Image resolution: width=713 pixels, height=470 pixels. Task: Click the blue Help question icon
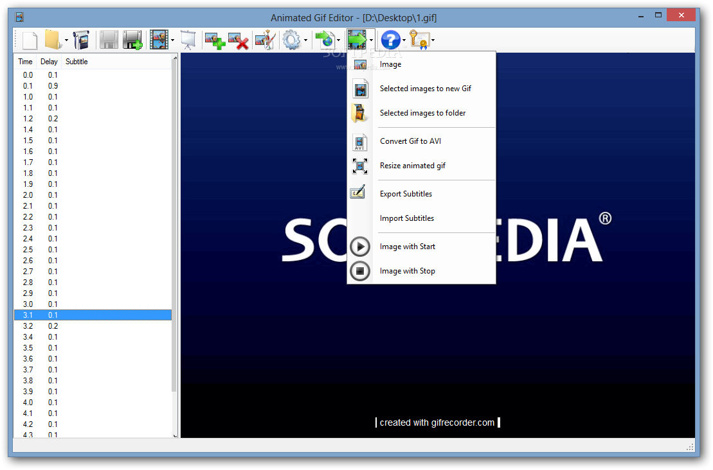click(x=391, y=40)
